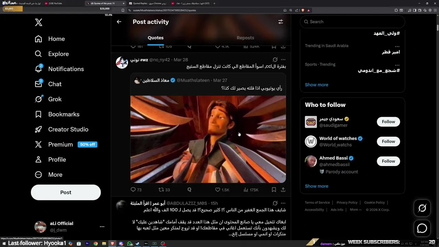
Task: Follow the @saudigamer account
Action: click(x=388, y=122)
